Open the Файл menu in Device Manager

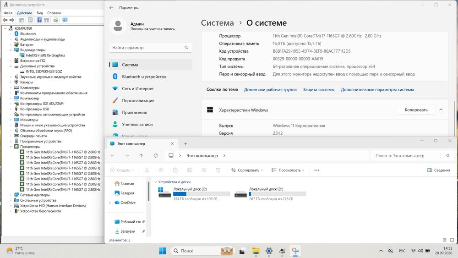pyautogui.click(x=8, y=13)
